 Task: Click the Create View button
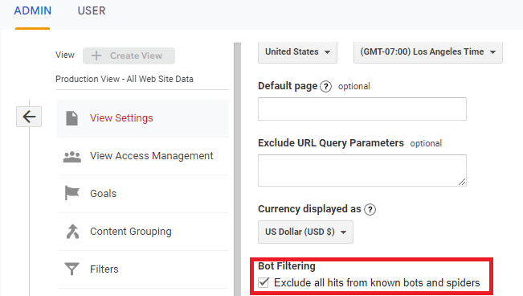coord(129,55)
